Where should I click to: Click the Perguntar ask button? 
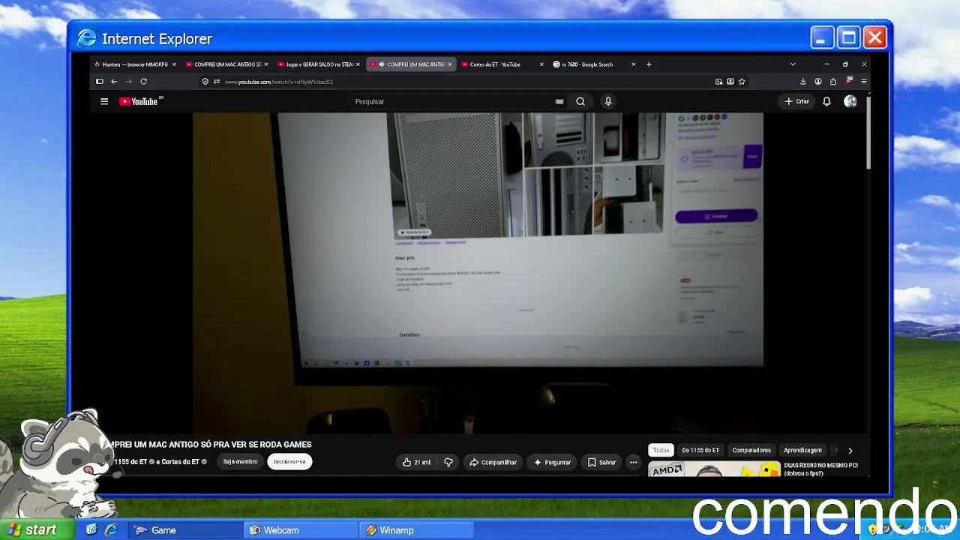552,462
